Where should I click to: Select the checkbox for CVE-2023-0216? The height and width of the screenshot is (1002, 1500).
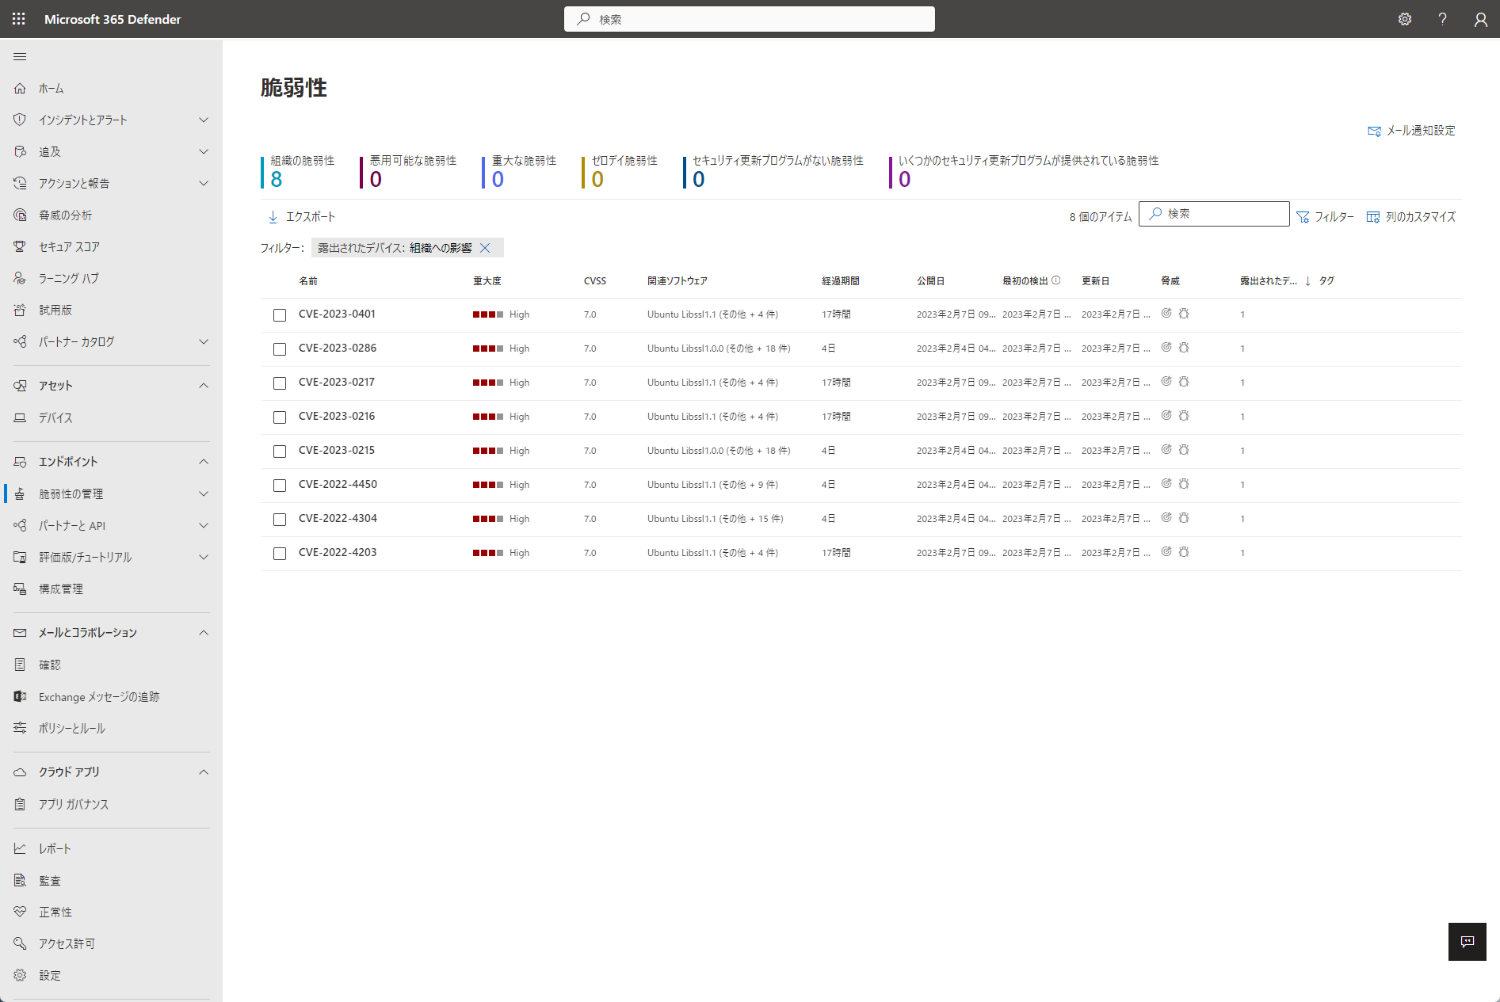click(280, 417)
